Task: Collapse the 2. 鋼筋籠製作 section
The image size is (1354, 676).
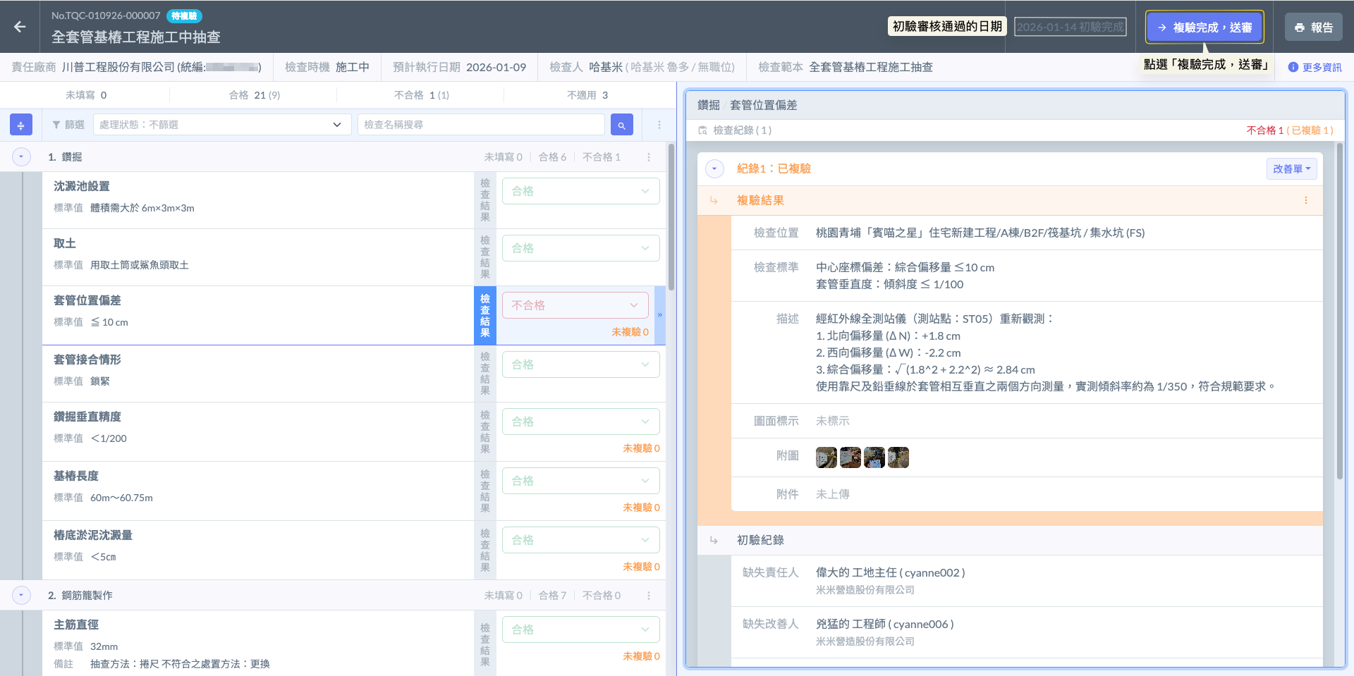Action: tap(21, 596)
